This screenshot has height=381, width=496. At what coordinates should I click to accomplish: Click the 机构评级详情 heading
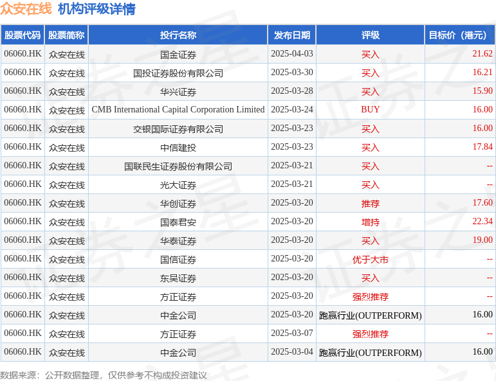[x=96, y=8]
